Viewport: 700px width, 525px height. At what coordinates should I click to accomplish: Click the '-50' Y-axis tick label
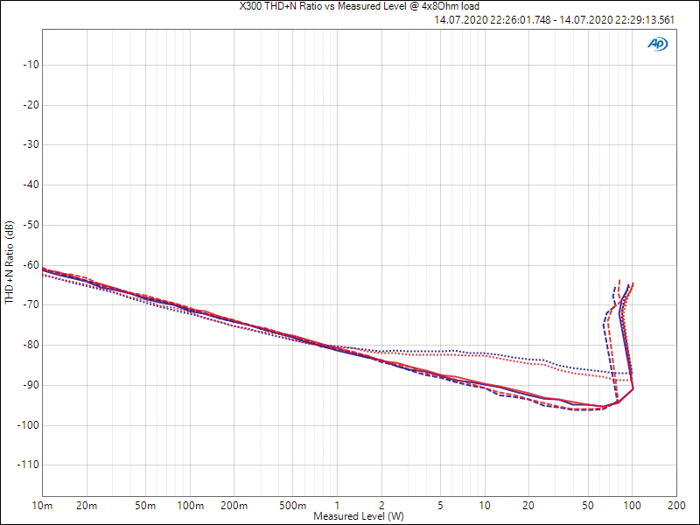click(31, 225)
